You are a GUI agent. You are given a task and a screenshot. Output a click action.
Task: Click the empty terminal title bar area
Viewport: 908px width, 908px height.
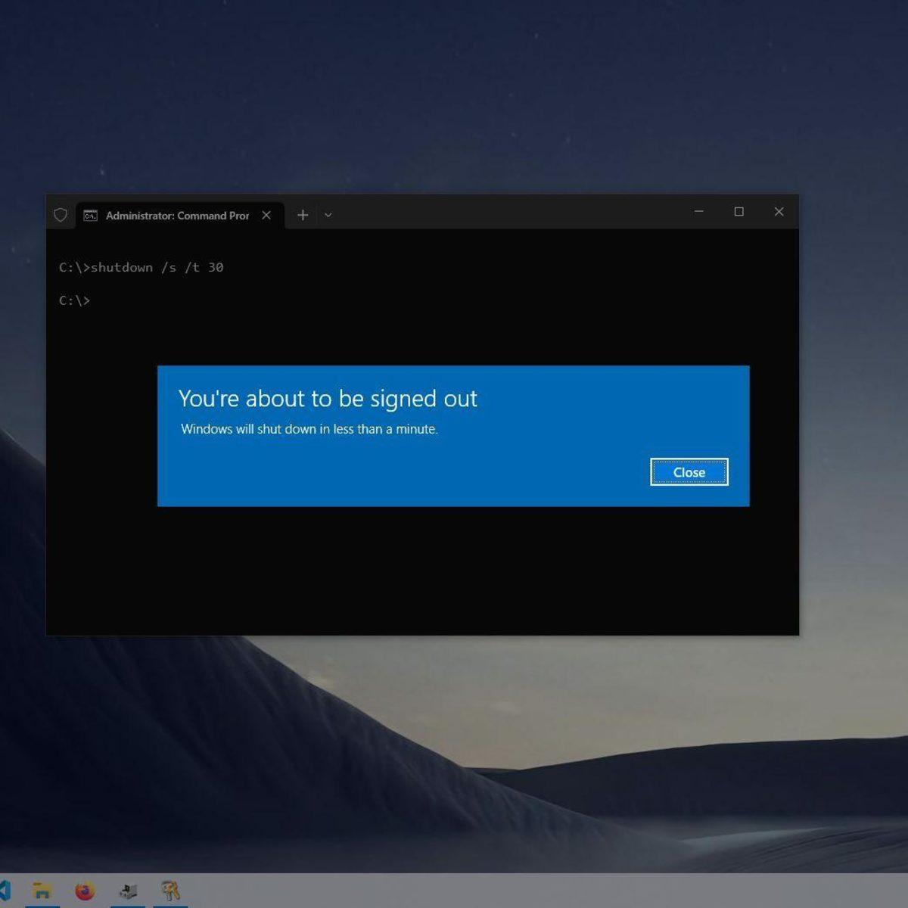pos(507,213)
